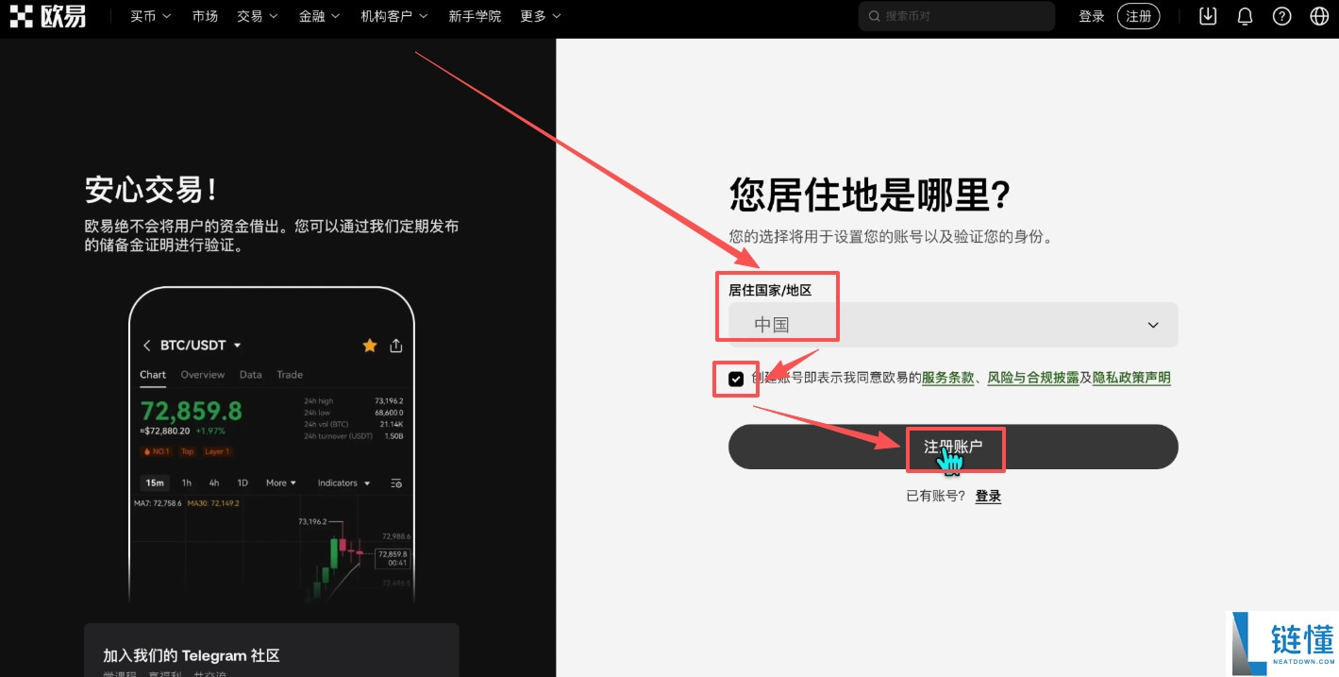This screenshot has height=677, width=1339.
Task: Toggle the BTC/USDT favorite star
Action: tap(369, 345)
